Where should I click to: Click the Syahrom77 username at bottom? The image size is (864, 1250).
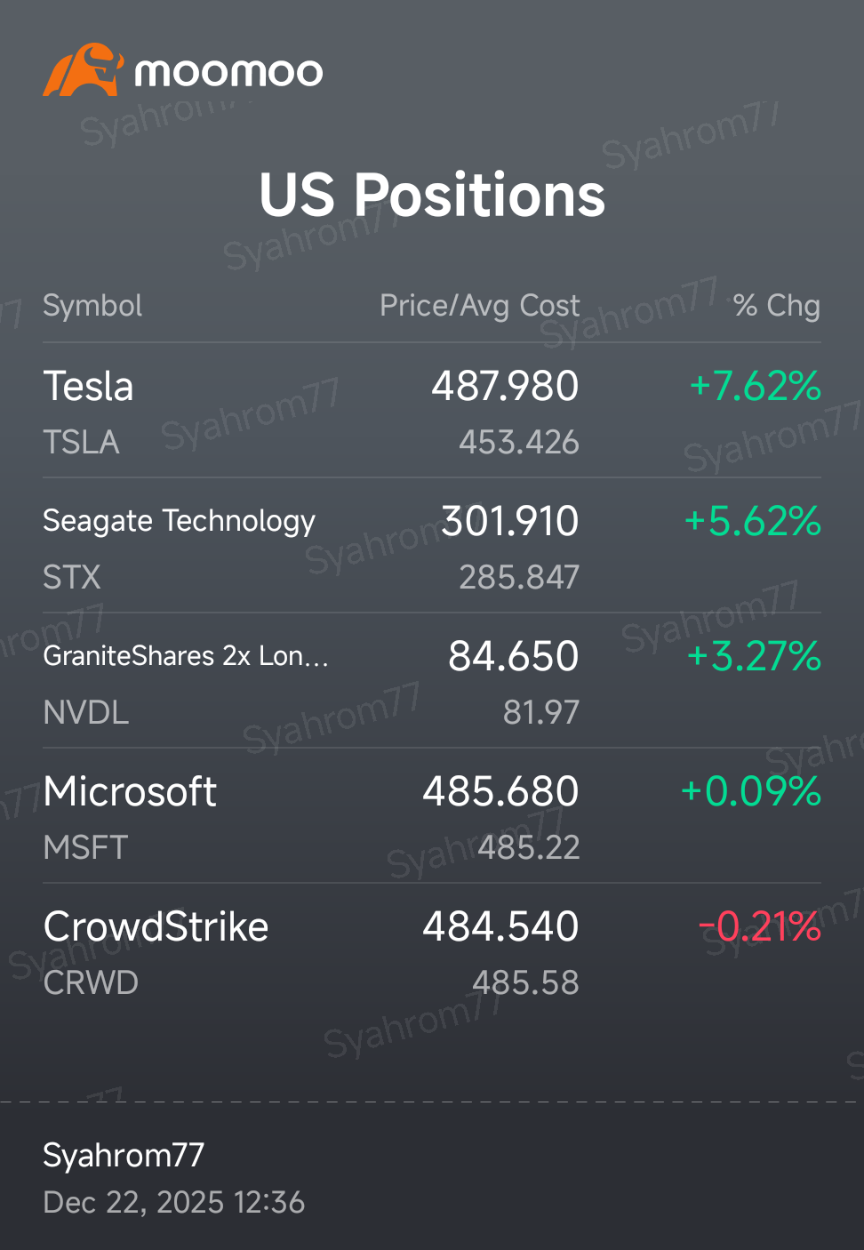pyautogui.click(x=124, y=1155)
